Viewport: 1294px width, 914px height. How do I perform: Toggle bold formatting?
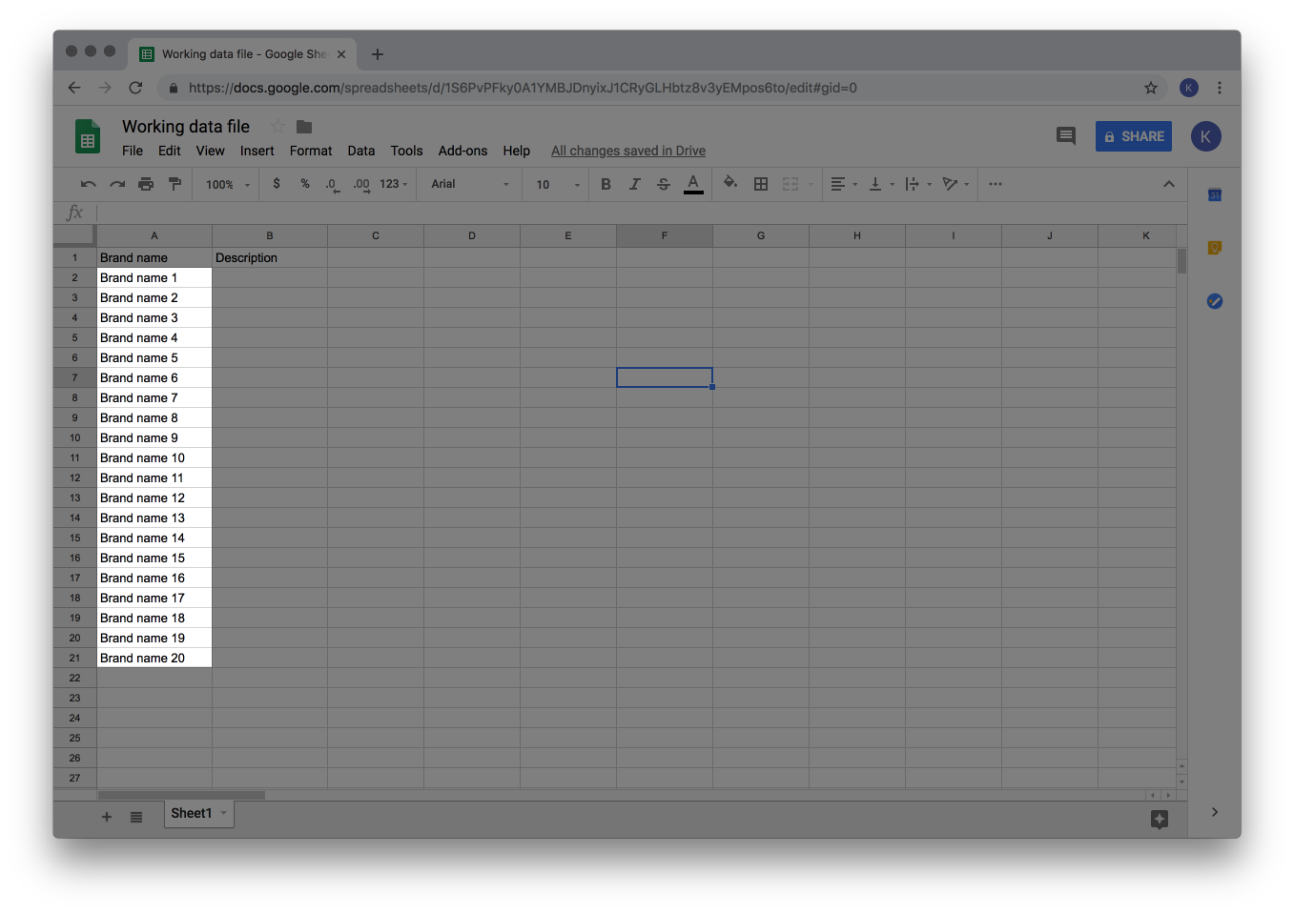(606, 184)
